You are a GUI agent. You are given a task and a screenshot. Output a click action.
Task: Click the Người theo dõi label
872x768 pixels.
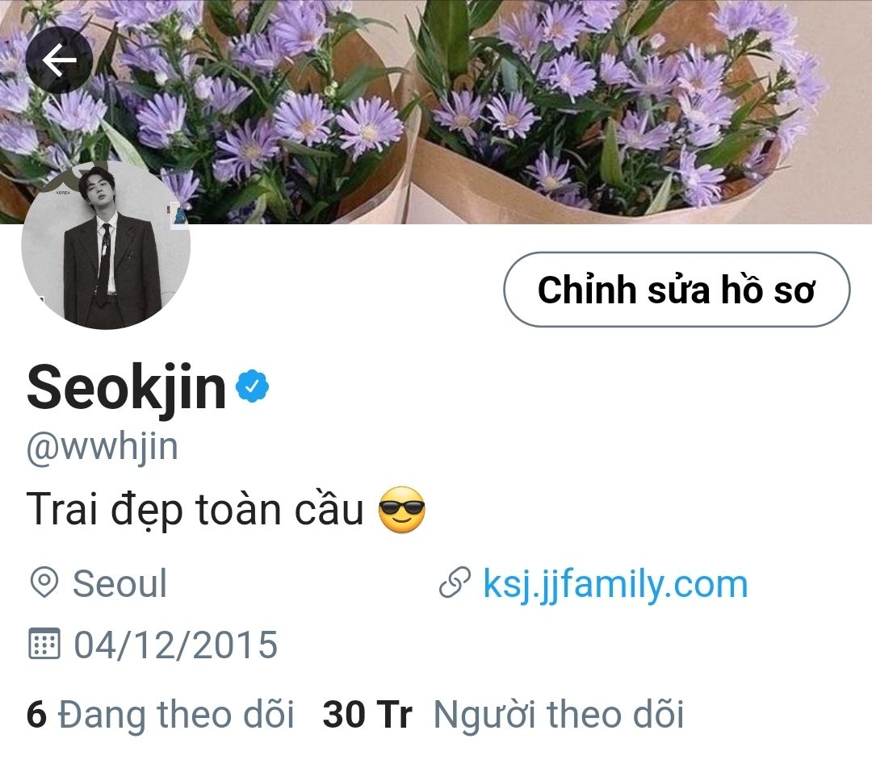(559, 714)
